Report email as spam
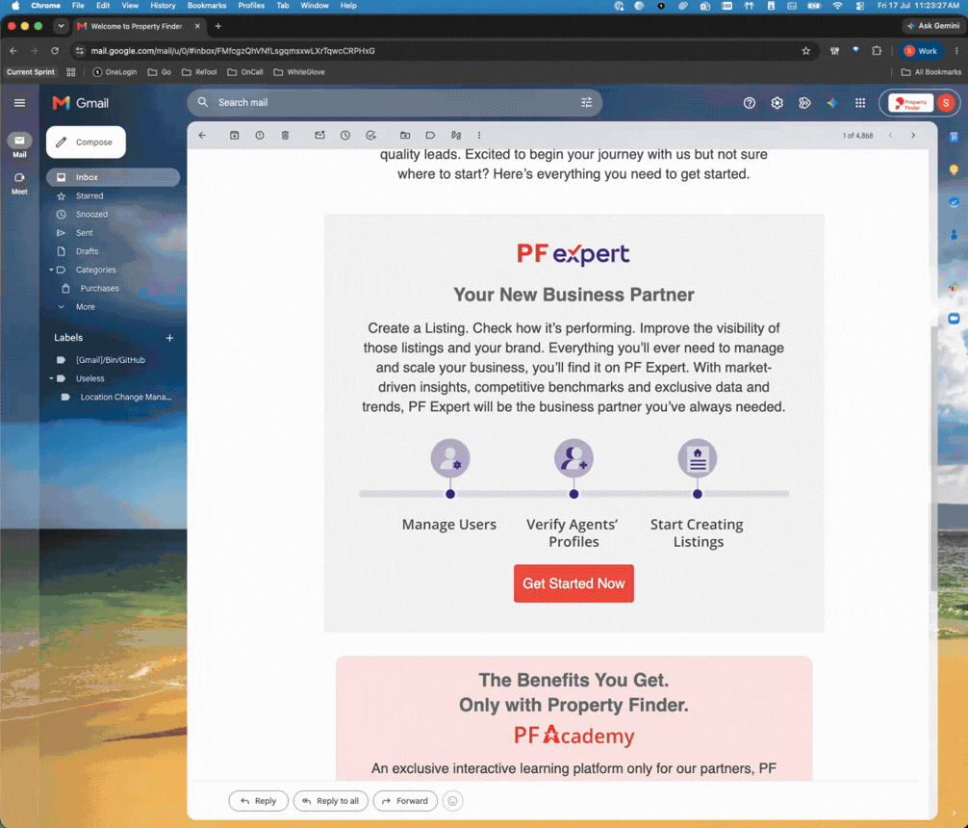Image resolution: width=968 pixels, height=828 pixels. click(260, 136)
